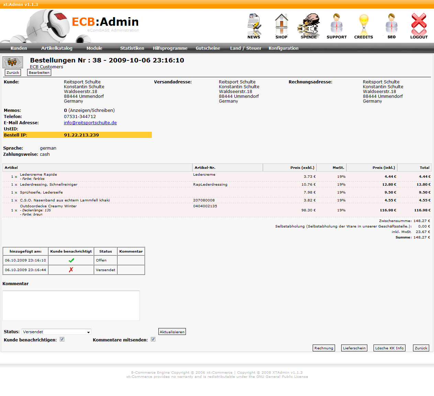434x396 pixels.
Task: Open the NEWS newspaper icon
Action: (254, 24)
